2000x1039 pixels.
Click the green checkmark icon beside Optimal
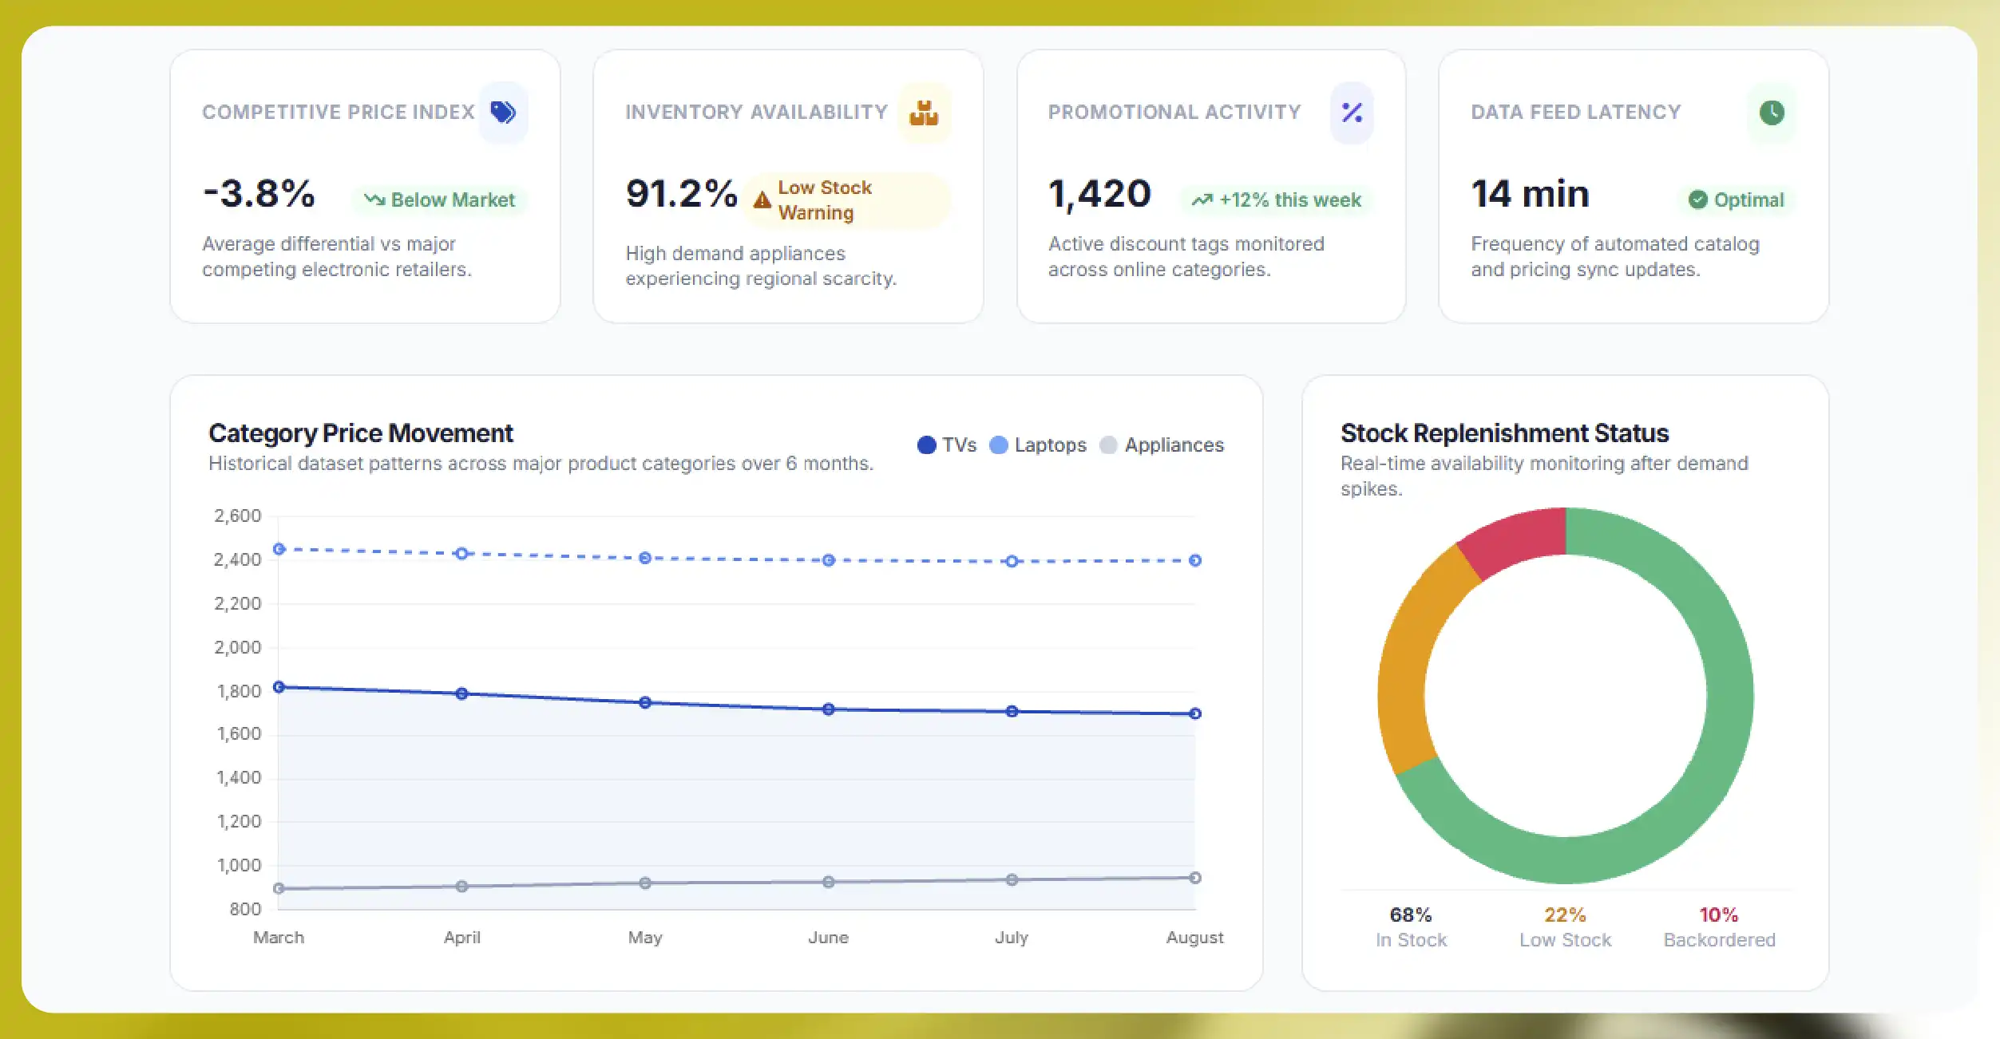pos(1697,200)
